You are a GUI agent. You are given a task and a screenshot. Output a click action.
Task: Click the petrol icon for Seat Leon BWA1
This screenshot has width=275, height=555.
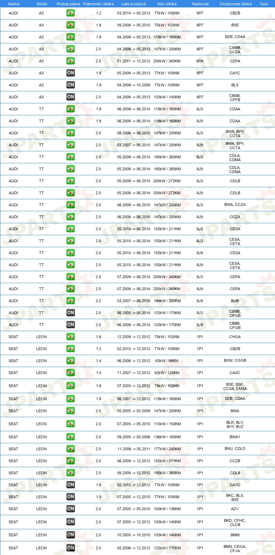(x=71, y=437)
